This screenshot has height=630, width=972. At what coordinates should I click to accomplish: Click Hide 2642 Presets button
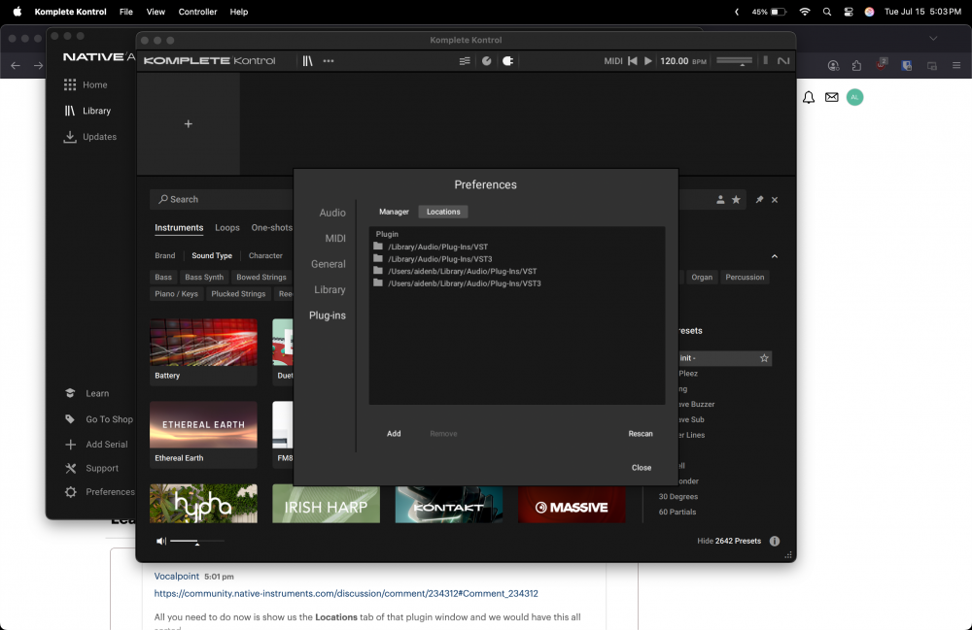pos(729,541)
